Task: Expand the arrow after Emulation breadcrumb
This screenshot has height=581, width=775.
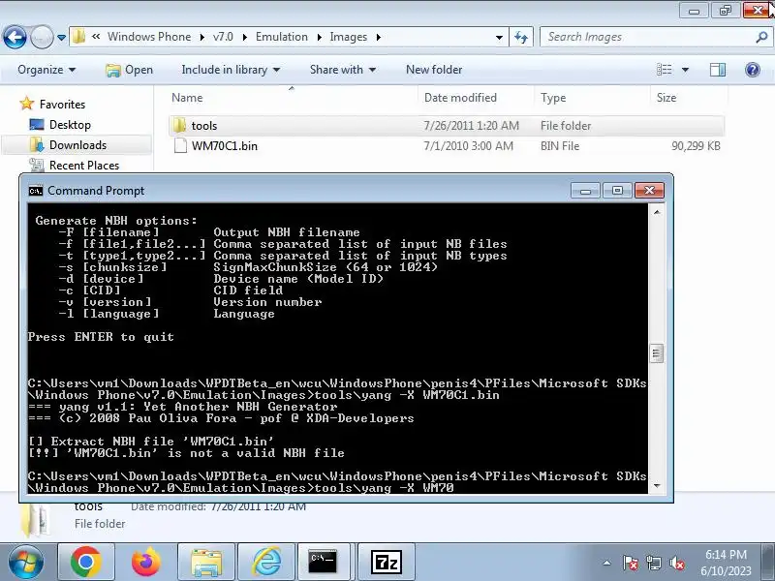Action: click(x=319, y=37)
